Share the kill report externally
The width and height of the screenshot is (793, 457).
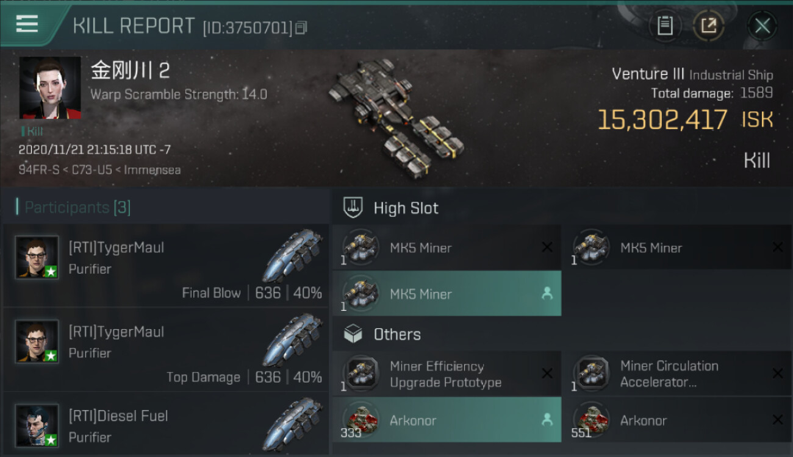pos(709,26)
